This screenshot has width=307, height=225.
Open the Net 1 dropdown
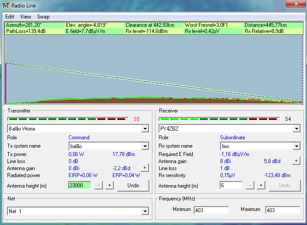tap(145, 212)
